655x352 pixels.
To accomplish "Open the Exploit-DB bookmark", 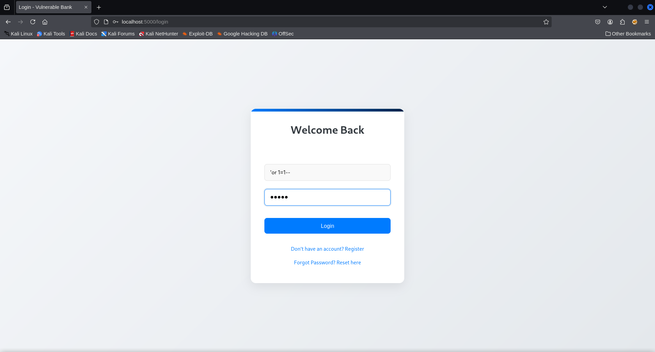I will point(198,34).
